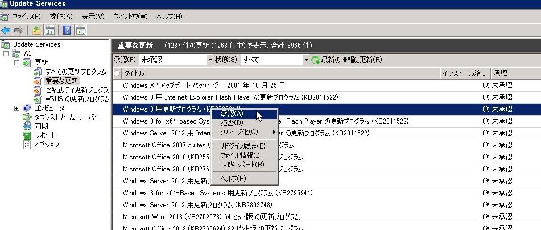Select Microsoft Office 2007 suites row
541x230 pixels.
pyautogui.click(x=327, y=145)
